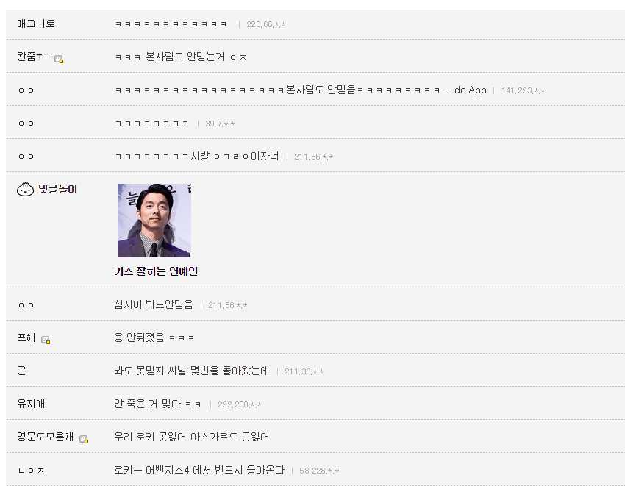Click the nickname 완줌

(x=26, y=57)
